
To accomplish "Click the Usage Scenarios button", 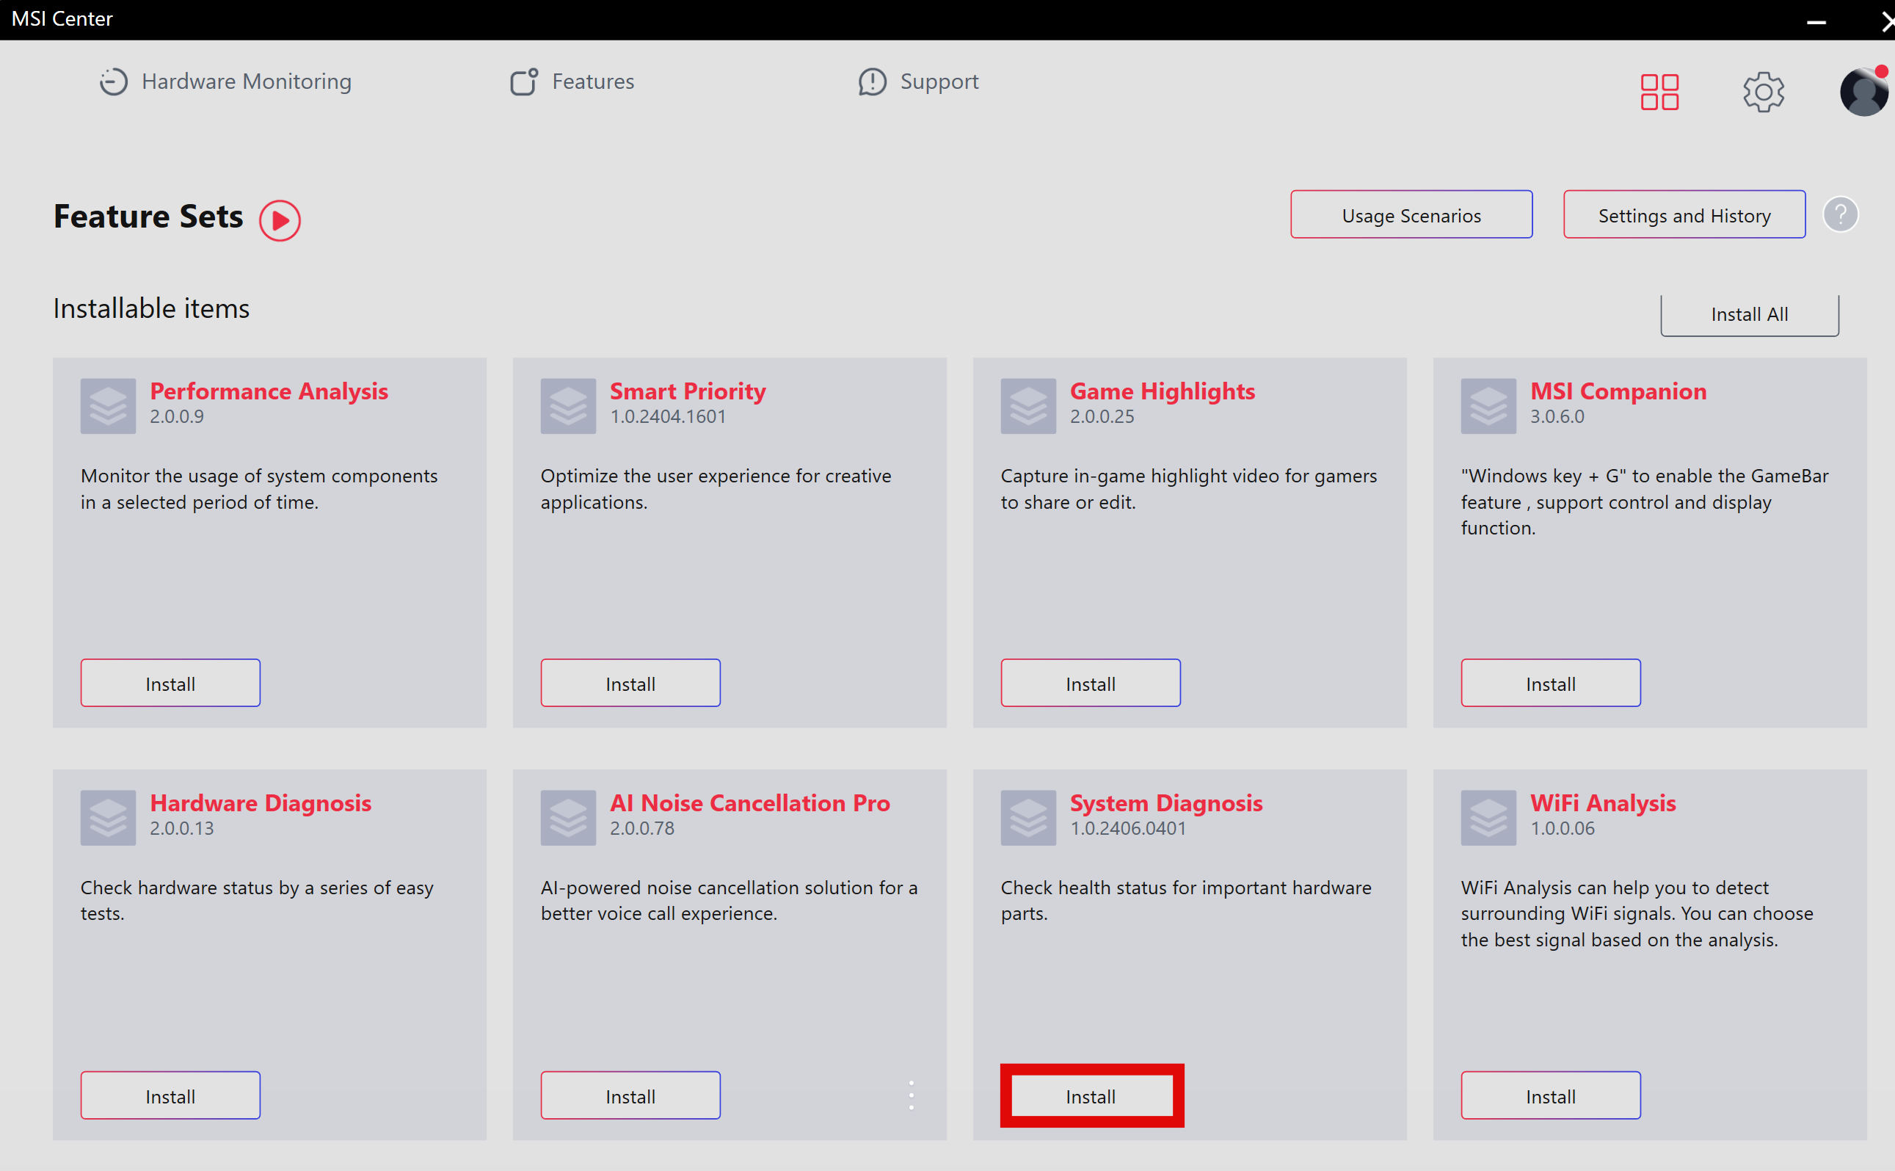I will 1411,214.
